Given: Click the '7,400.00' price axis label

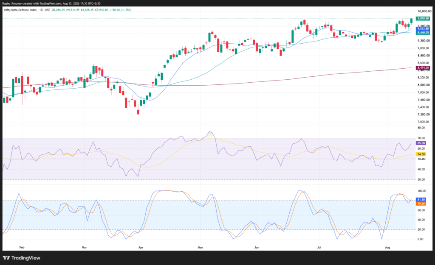Looking at the screenshot, I should pyautogui.click(x=424, y=107).
